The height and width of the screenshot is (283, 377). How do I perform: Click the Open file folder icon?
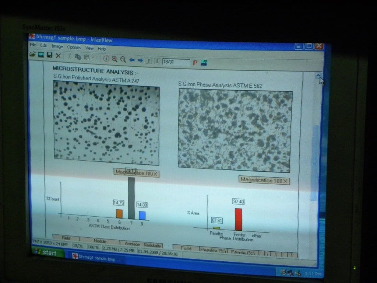[x=32, y=55]
